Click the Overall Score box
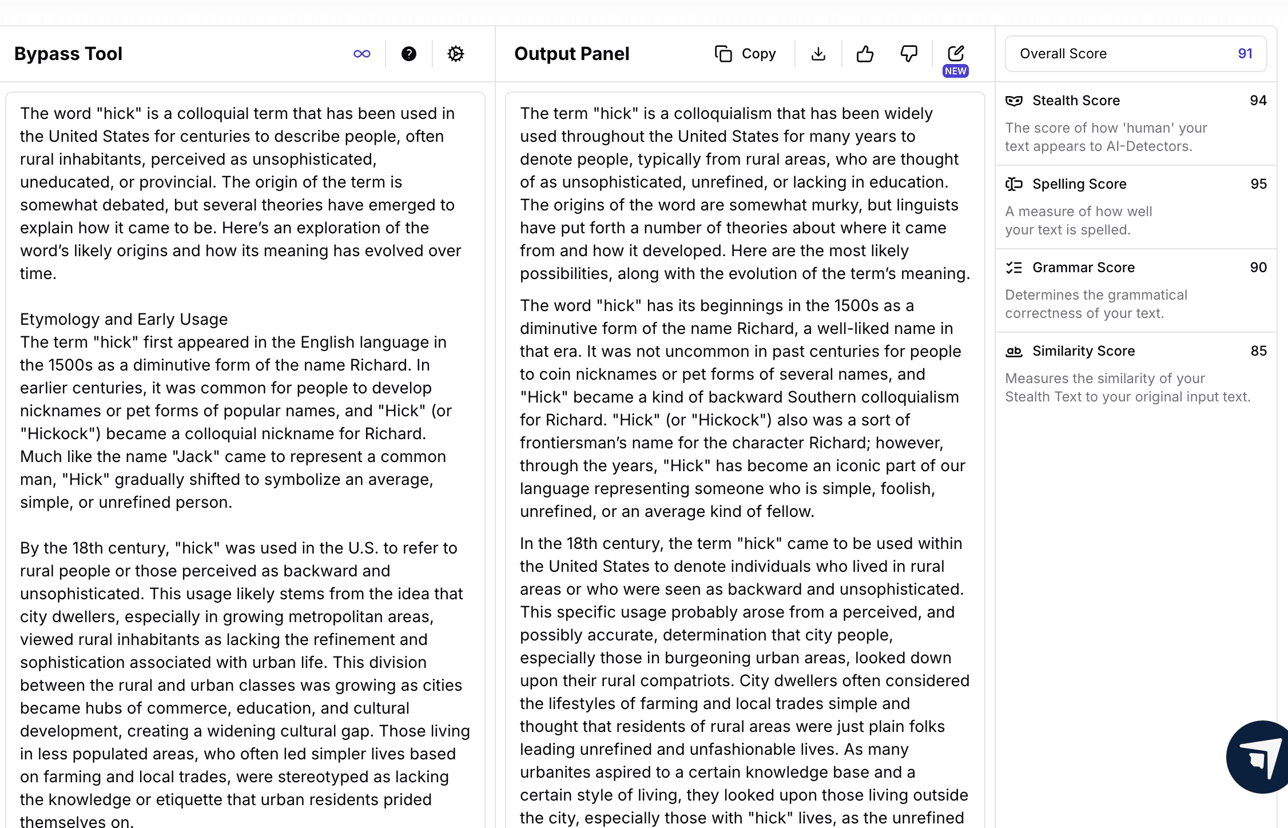This screenshot has height=828, width=1288. 1135,54
